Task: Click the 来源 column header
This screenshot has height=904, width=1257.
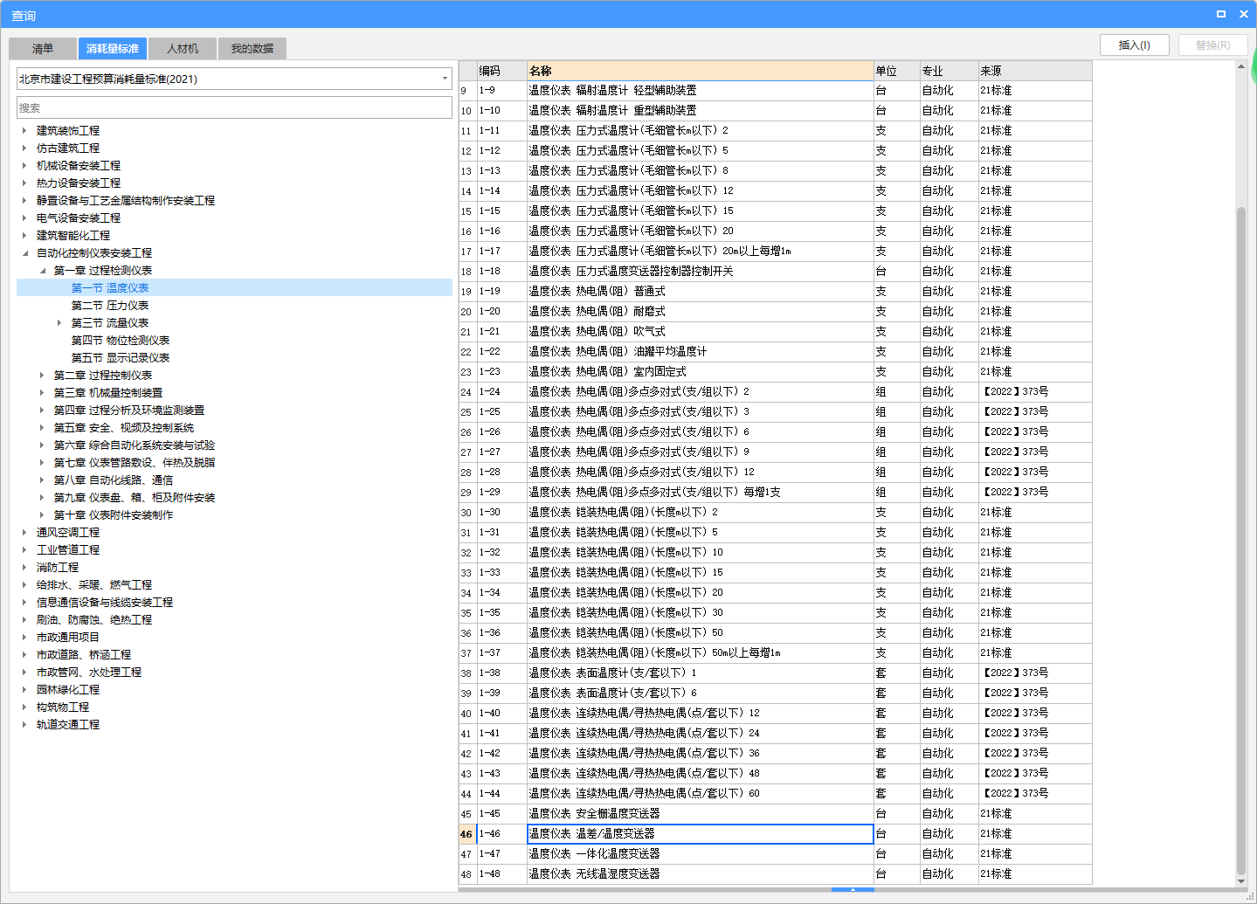Action: (1035, 71)
